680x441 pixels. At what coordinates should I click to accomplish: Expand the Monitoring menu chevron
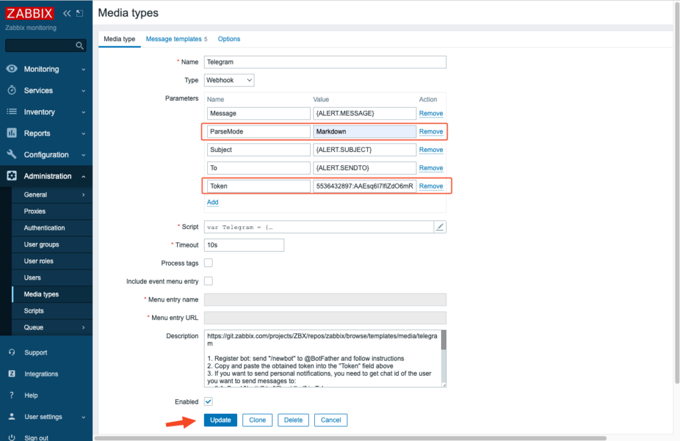pos(83,69)
